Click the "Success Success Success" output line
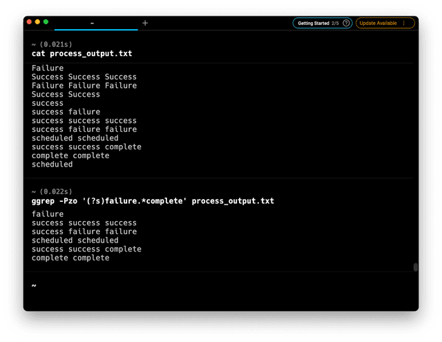The image size is (442, 342). [x=84, y=77]
